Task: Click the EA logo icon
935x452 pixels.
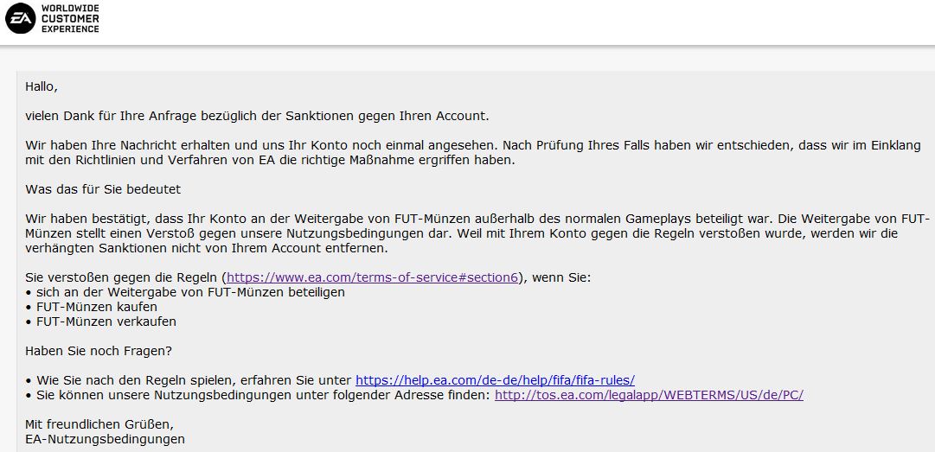Action: [x=20, y=18]
